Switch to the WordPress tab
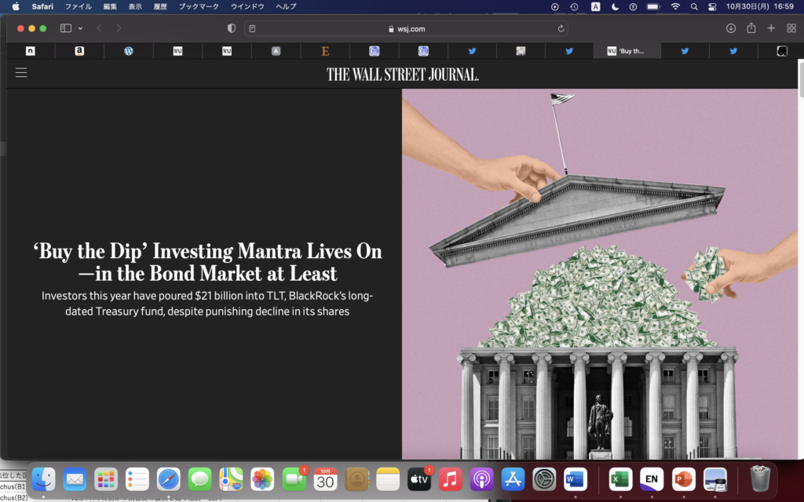Image resolution: width=804 pixels, height=502 pixels. [x=129, y=51]
